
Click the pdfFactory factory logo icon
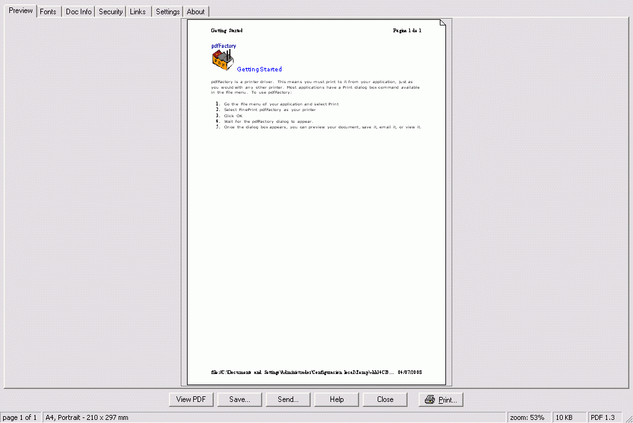coord(223,60)
